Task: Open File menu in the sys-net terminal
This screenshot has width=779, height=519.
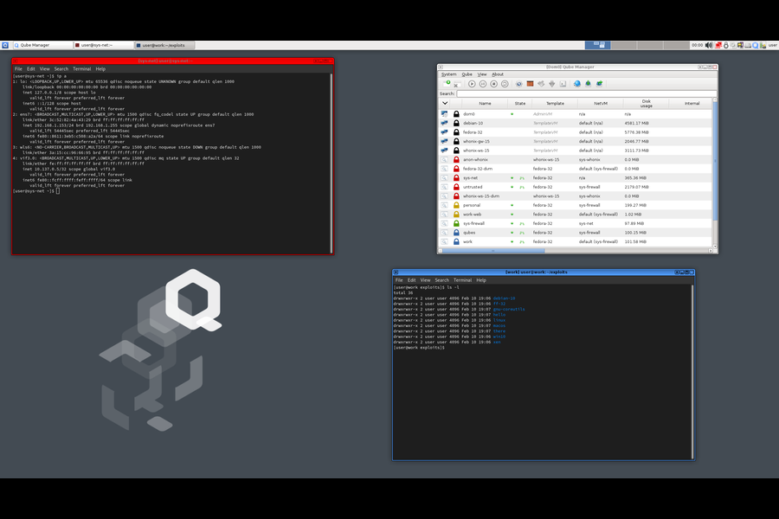Action: point(18,69)
